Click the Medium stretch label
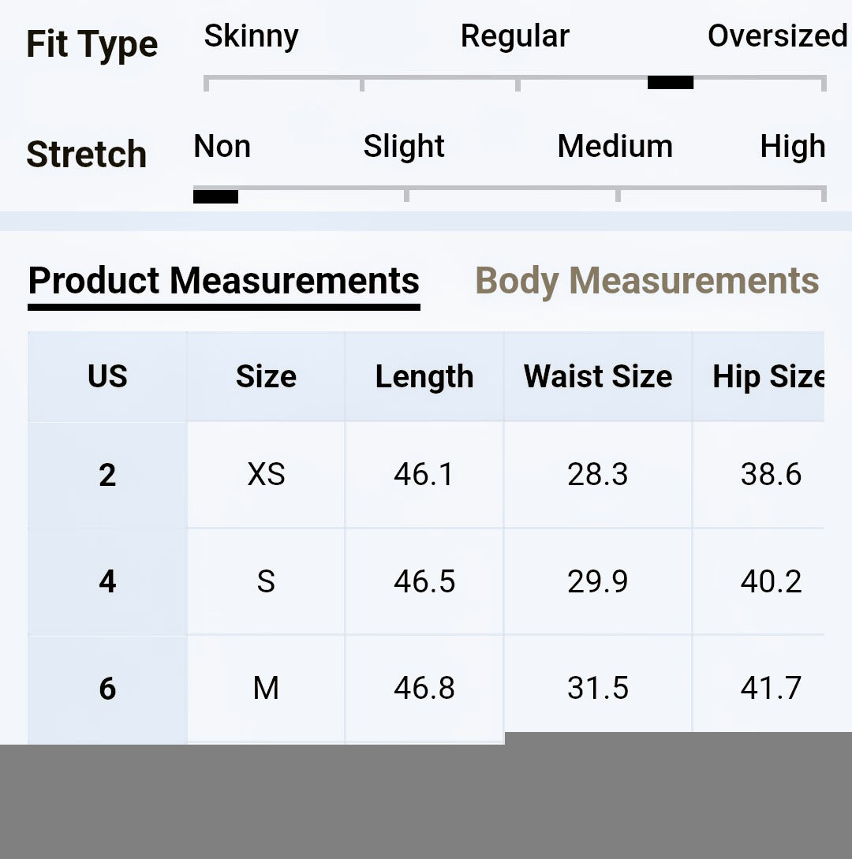Image resolution: width=852 pixels, height=859 pixels. click(x=615, y=147)
